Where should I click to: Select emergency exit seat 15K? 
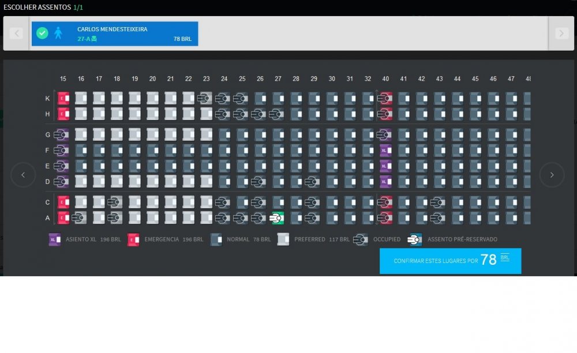pyautogui.click(x=63, y=99)
